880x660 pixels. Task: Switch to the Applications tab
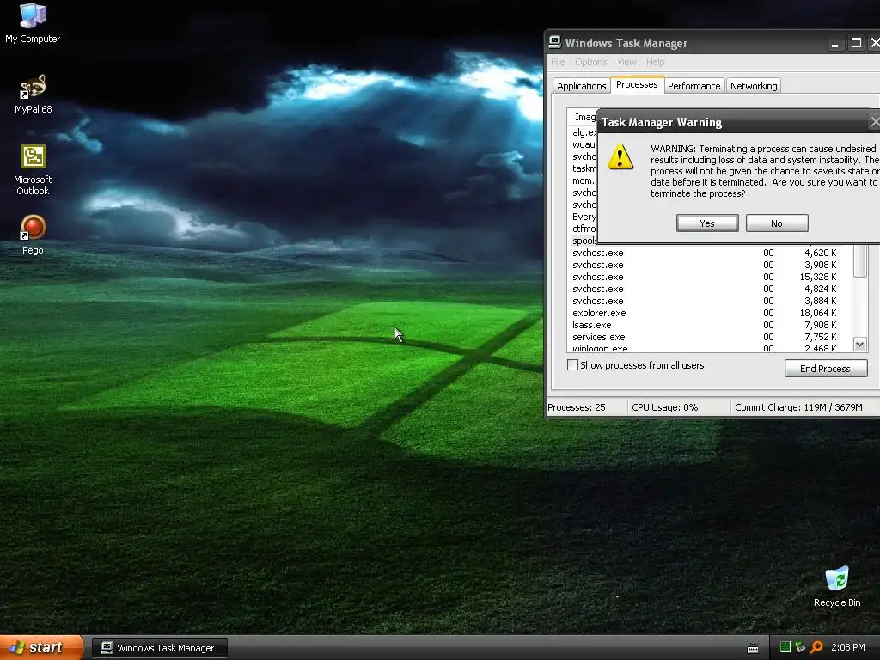(582, 86)
